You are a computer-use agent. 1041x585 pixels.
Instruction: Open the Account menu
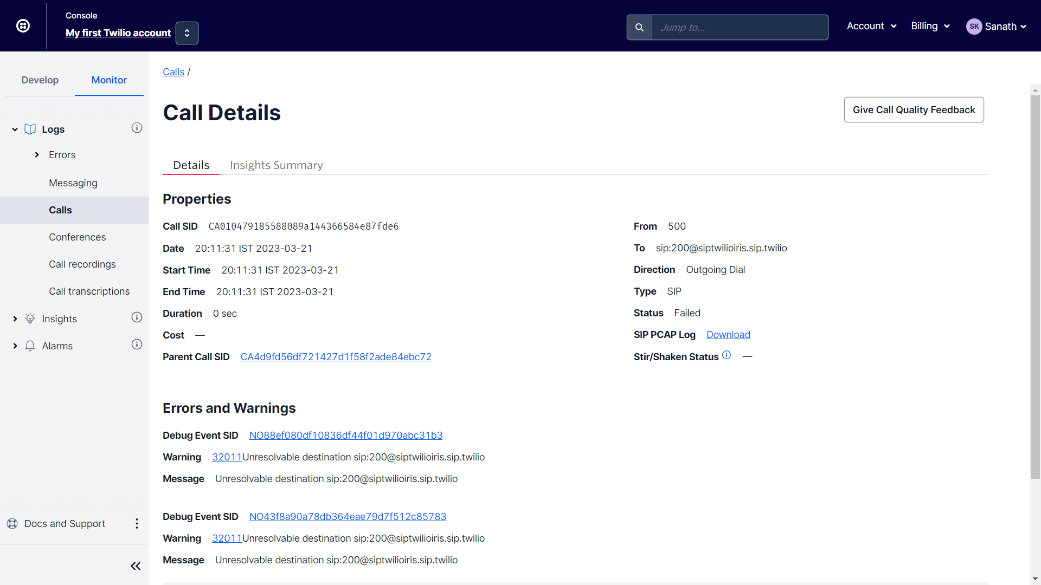(872, 26)
